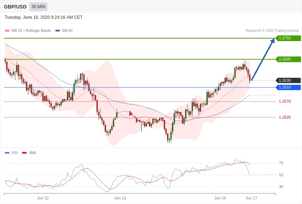This screenshot has height=204, width=302.
Task: Select the GBP/USD pair title
Action: 15,7
